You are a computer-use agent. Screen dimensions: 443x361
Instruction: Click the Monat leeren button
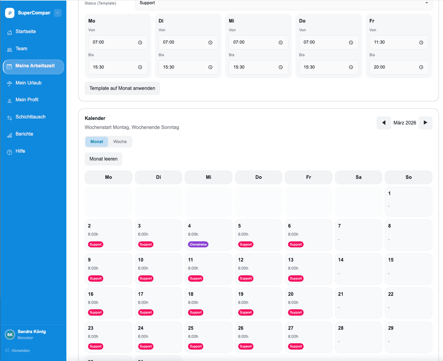tap(103, 159)
